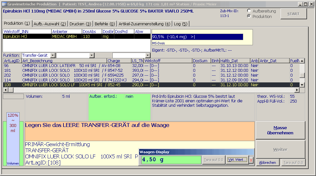Click table scrollbar up arrow
The image size is (316, 176).
point(302,61)
